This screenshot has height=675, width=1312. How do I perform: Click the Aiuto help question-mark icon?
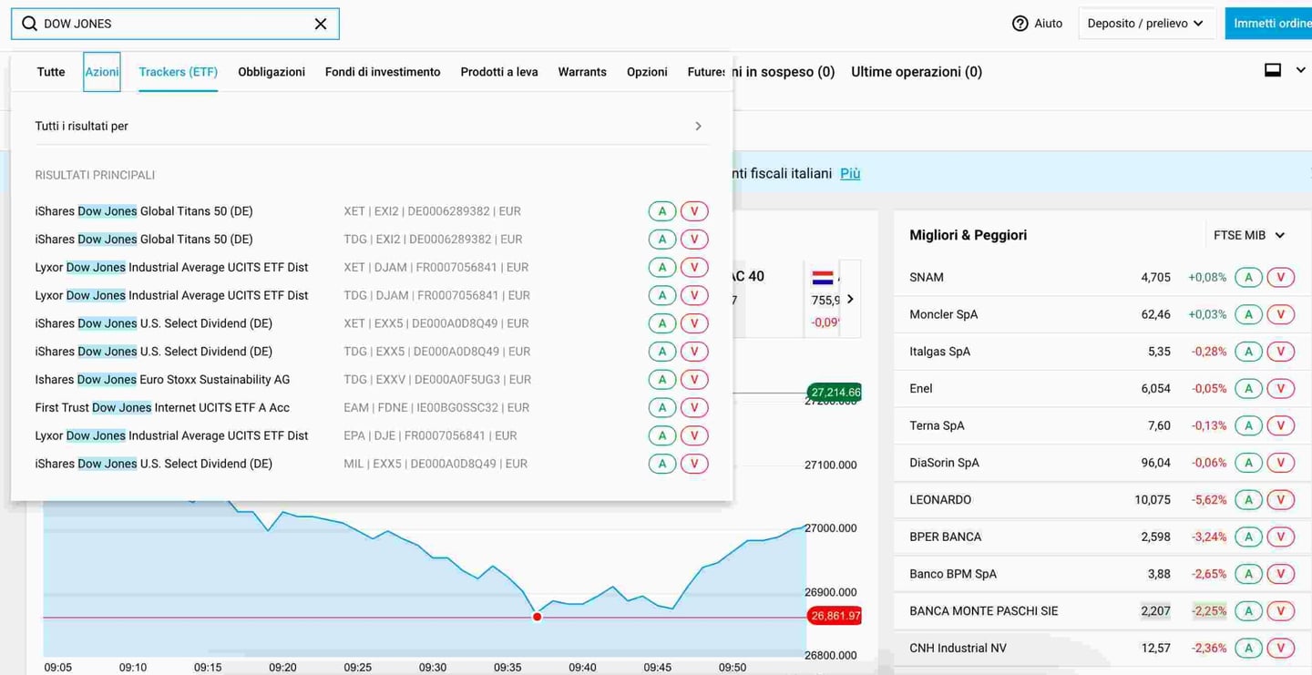click(1019, 24)
